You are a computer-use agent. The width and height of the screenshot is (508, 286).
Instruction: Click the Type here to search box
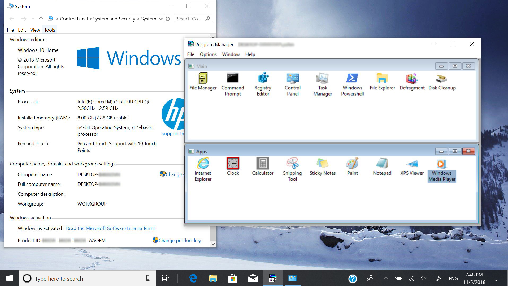tap(88, 278)
